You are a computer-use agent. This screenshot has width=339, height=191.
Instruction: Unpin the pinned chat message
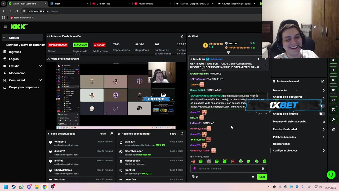(x=258, y=59)
